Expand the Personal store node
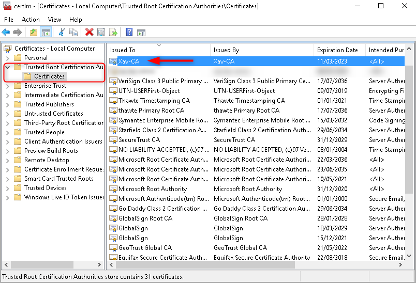The width and height of the screenshot is (416, 283). pos(7,58)
